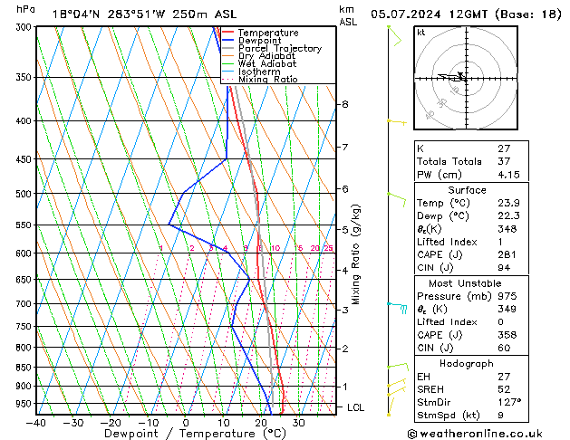The image size is (570, 440).
Task: Click the date label '05.07.2024 12GMT (Base: 18)'
Action: tap(466, 14)
